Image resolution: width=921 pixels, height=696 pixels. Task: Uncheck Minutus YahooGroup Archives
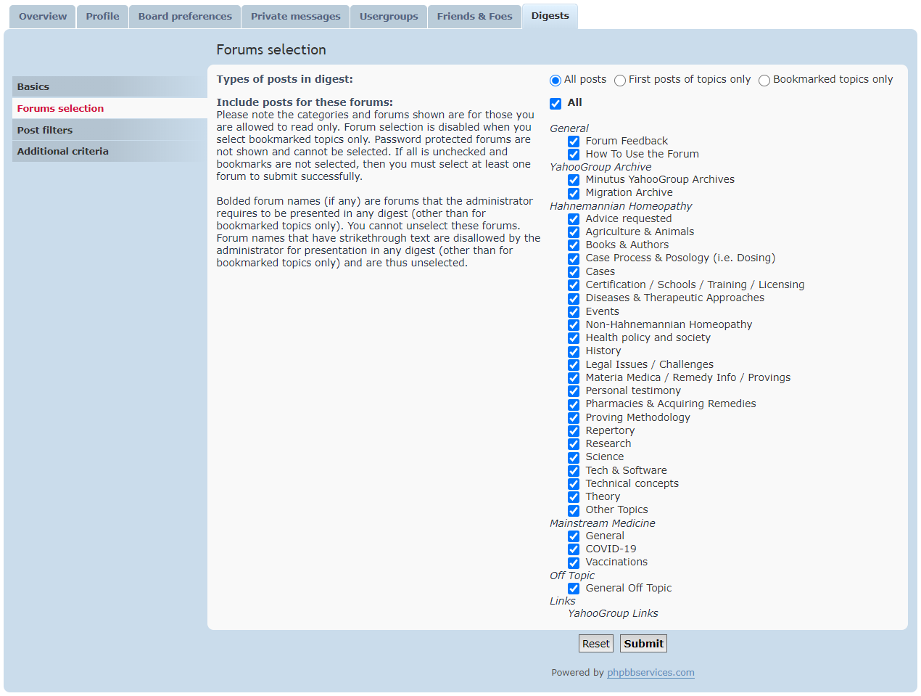pos(574,180)
